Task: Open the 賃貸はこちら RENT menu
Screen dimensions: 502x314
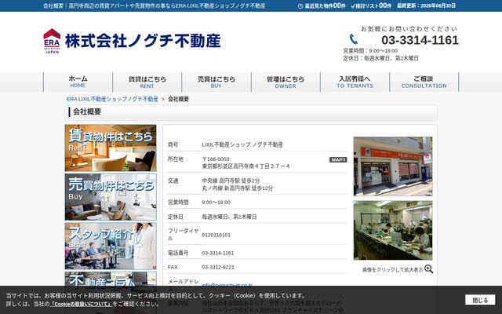Action: point(147,82)
